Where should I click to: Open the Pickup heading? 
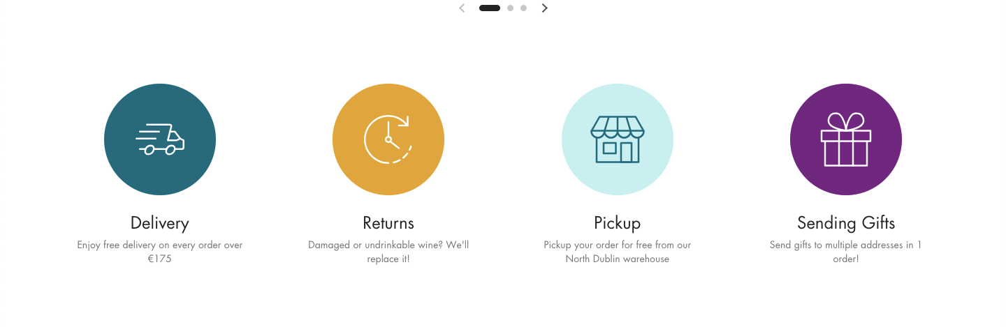click(618, 223)
